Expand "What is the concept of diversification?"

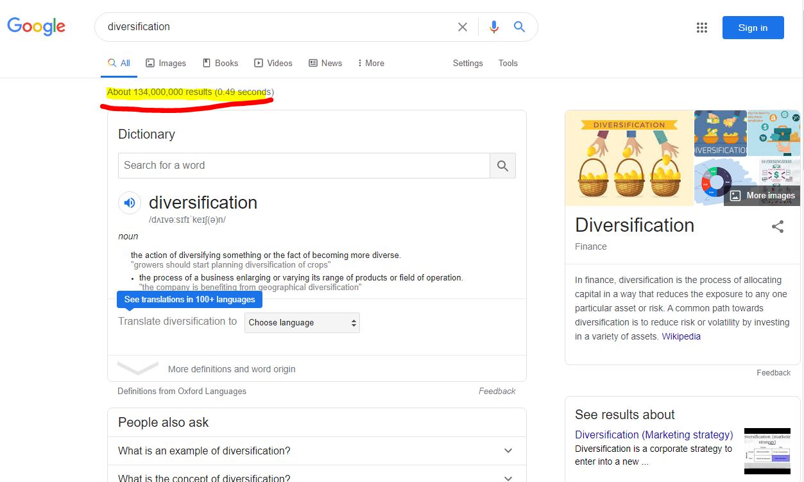[x=317, y=476]
